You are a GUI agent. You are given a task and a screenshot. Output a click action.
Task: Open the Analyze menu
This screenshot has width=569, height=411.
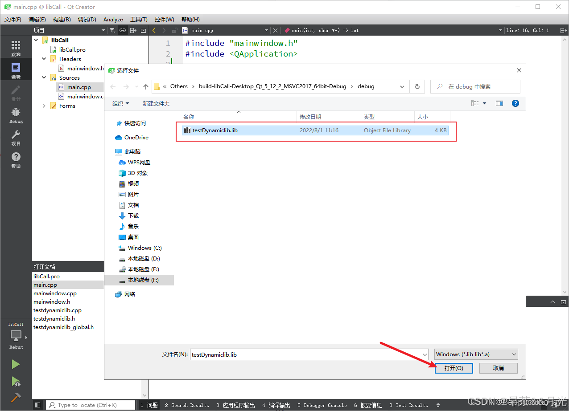pos(113,19)
